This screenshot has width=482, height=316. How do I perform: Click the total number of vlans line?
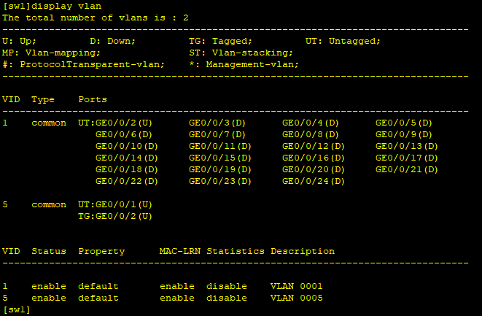(x=96, y=18)
